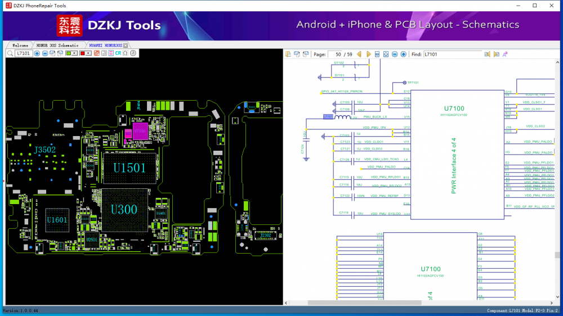Toggle the CR component display icon
This screenshot has height=316, width=563.
tap(118, 53)
